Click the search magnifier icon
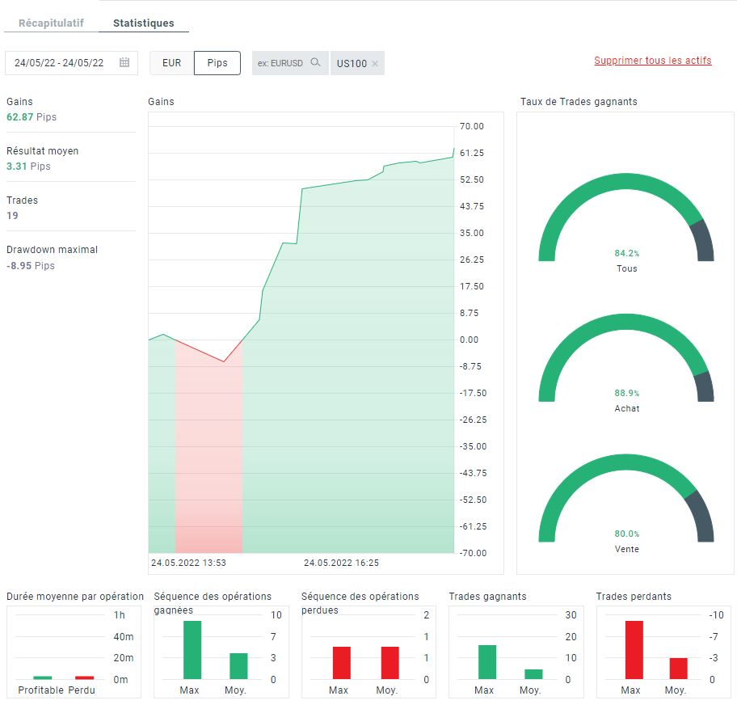 click(315, 62)
